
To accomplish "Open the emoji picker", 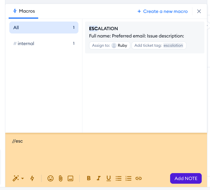I will [x=51, y=178].
